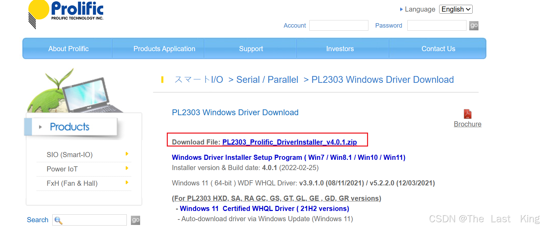
Task: Open Windows 11 Certified WHQL Driver link
Action: [265, 209]
